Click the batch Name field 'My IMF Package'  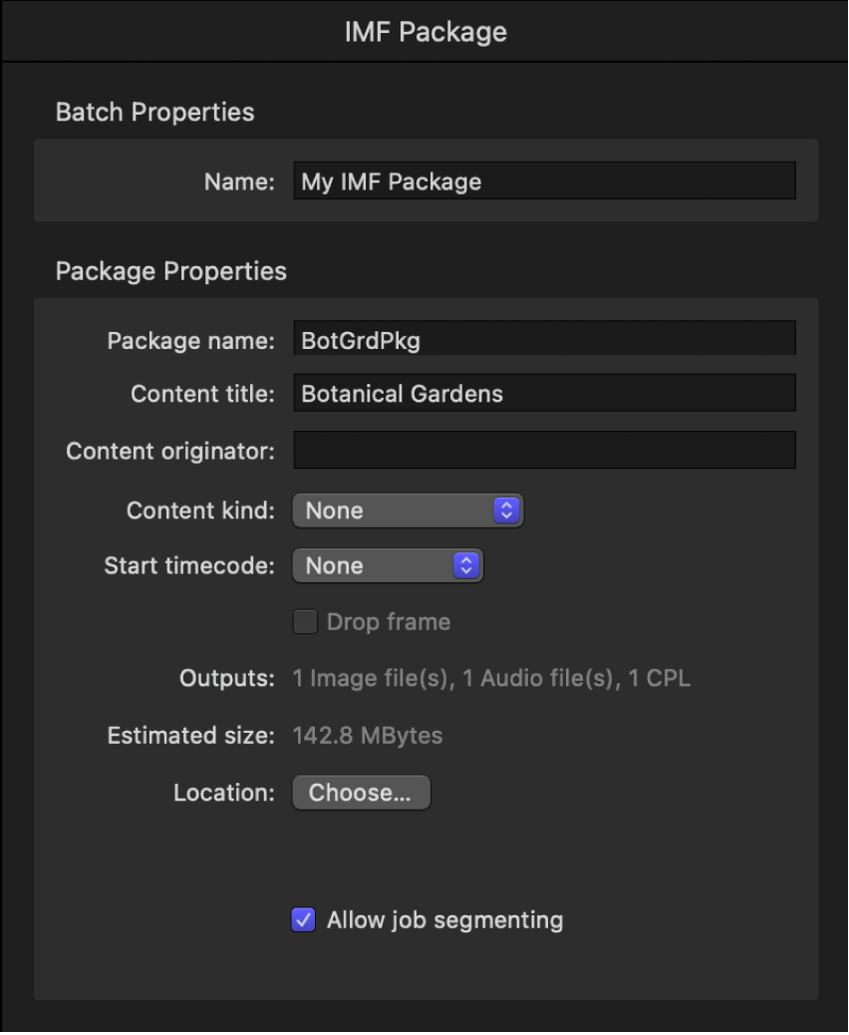pyautogui.click(x=544, y=181)
